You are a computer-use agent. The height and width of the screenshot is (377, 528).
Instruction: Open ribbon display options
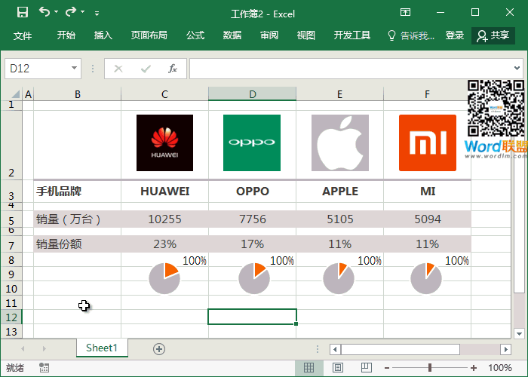[406, 13]
